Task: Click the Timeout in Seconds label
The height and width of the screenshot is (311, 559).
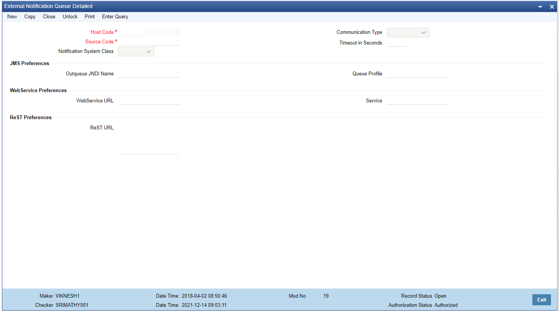Action: coord(361,43)
